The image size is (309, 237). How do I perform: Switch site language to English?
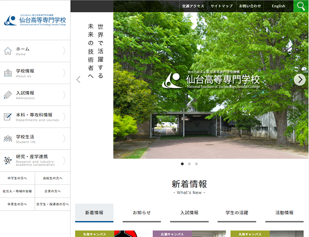coord(278,6)
